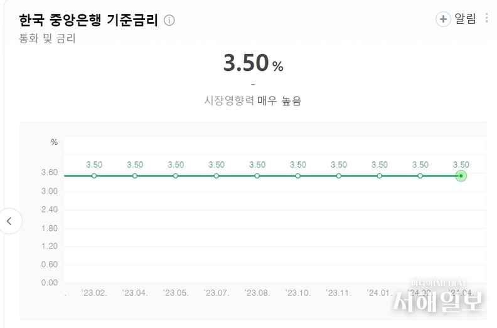Select the '23.11 data point on line

point(338,176)
